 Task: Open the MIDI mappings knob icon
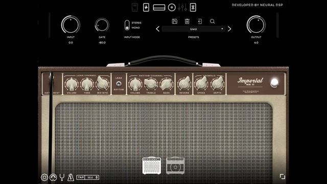(x=53, y=177)
